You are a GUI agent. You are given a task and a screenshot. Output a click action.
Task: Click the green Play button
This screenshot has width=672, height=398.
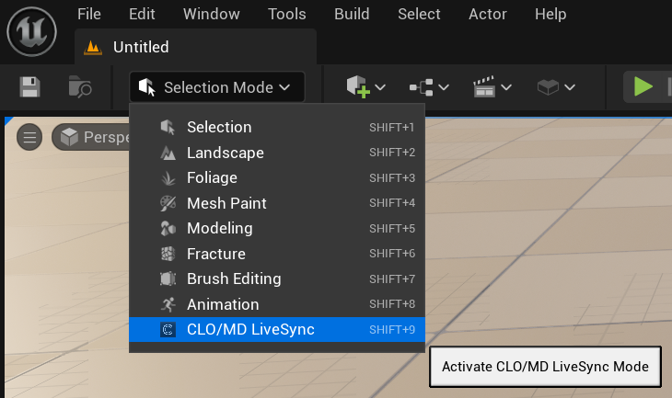(x=643, y=87)
